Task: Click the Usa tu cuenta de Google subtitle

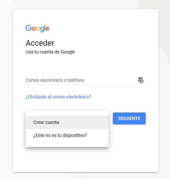Action: click(50, 52)
